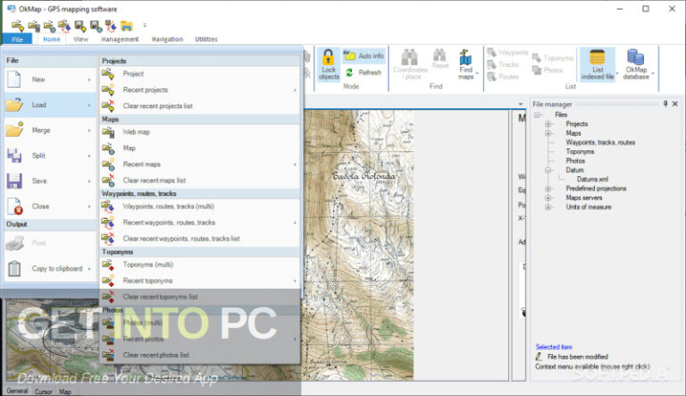Select Clear recent maps list
Viewport: 686px width, 396px height.
pyautogui.click(x=200, y=181)
